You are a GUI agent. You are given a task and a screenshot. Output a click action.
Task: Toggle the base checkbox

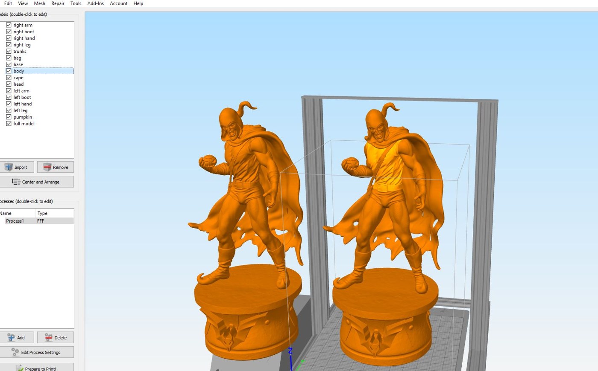coord(9,64)
